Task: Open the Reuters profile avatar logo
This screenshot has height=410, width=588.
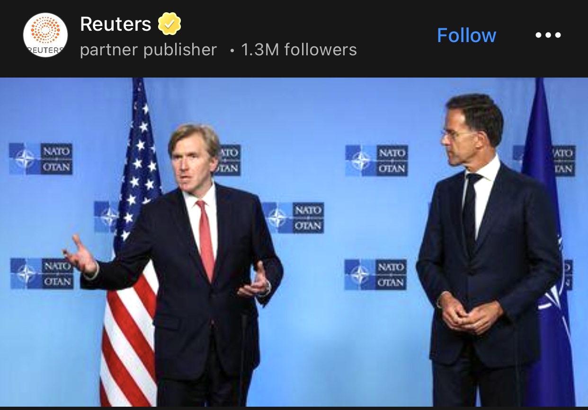Action: tap(45, 35)
